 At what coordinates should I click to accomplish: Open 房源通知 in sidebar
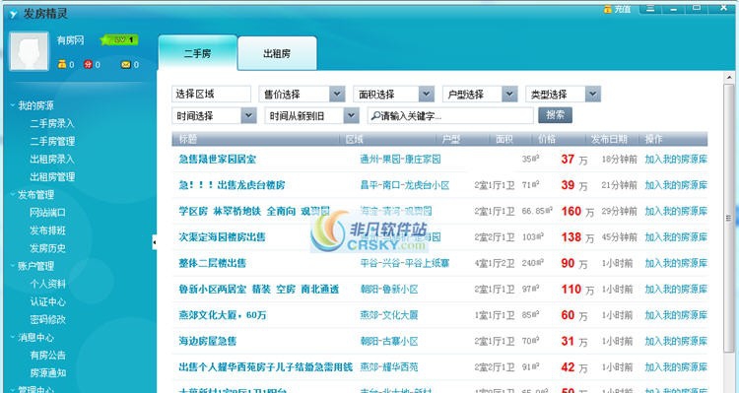pyautogui.click(x=47, y=372)
